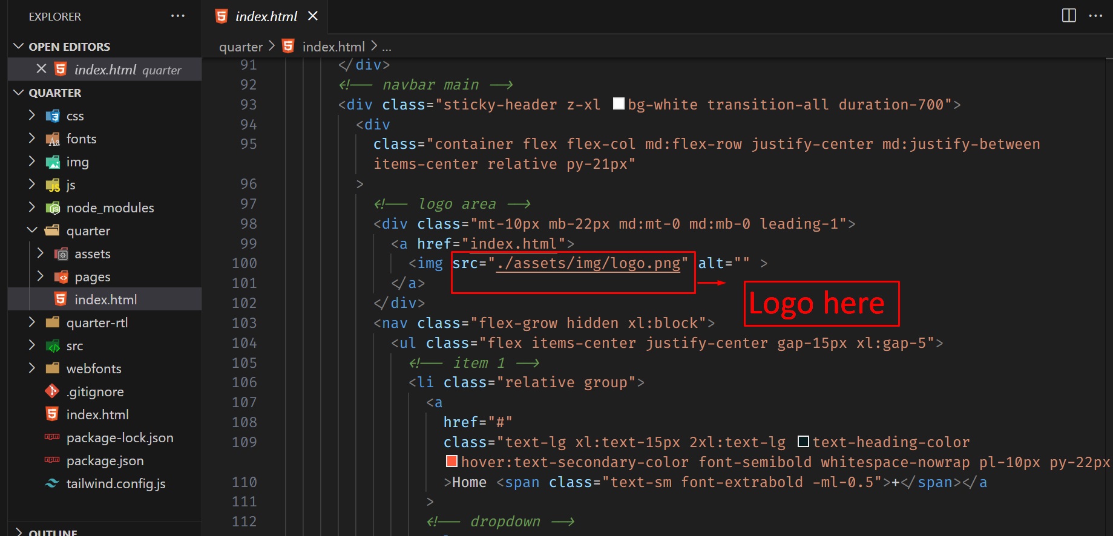The height and width of the screenshot is (536, 1113).
Task: Open the ./assets/img/logo.png path link
Action: 588,263
